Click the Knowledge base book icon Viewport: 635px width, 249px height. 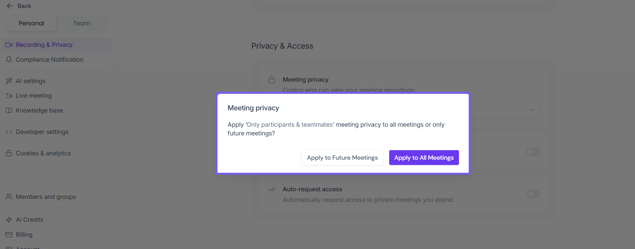tap(9, 110)
